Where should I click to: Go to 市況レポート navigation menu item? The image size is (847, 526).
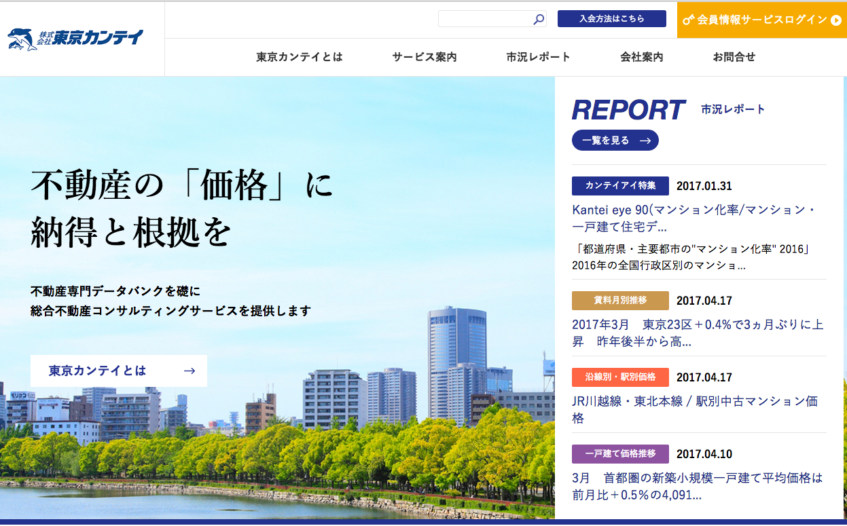(x=538, y=57)
